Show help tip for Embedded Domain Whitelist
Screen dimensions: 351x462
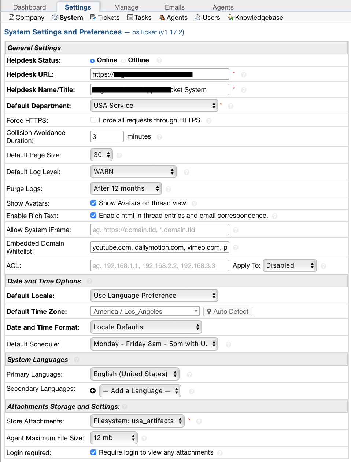pyautogui.click(x=236, y=248)
